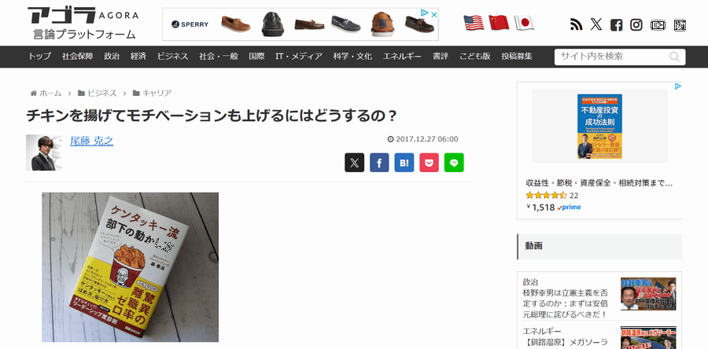Select the China flag icon
708x349 pixels.
(x=499, y=23)
